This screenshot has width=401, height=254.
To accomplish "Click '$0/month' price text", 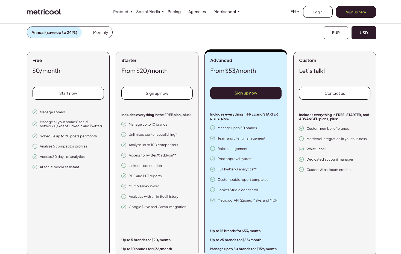I will pos(46,71).
